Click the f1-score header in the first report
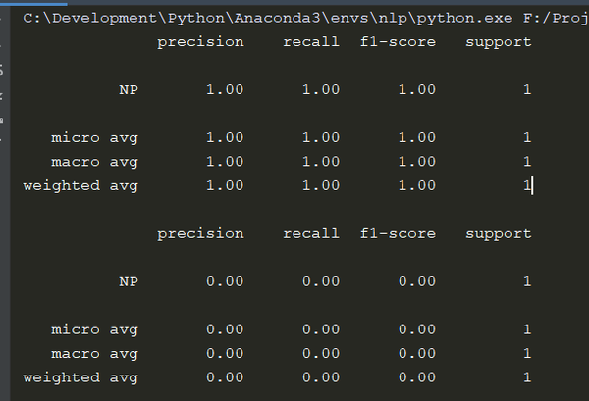 click(x=398, y=42)
